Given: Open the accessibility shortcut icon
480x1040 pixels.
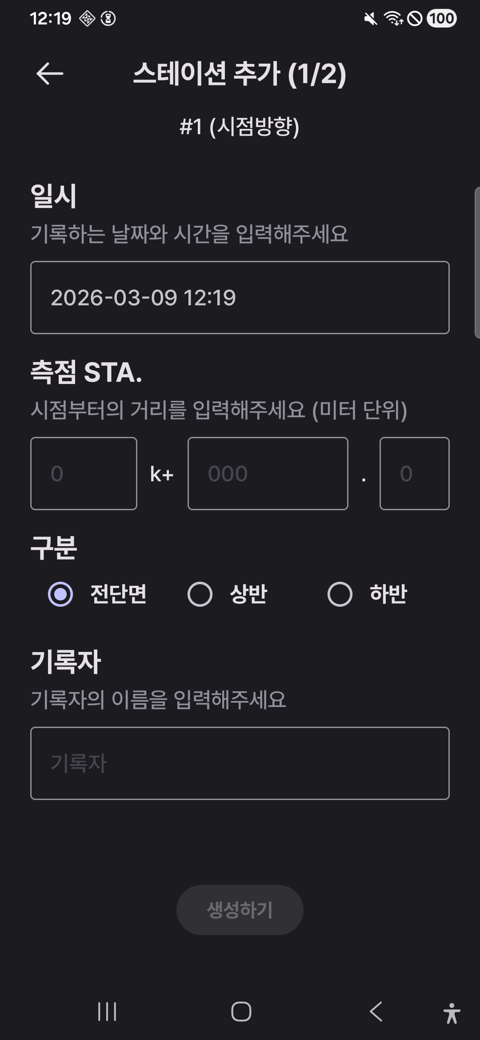Looking at the screenshot, I should click(452, 1013).
